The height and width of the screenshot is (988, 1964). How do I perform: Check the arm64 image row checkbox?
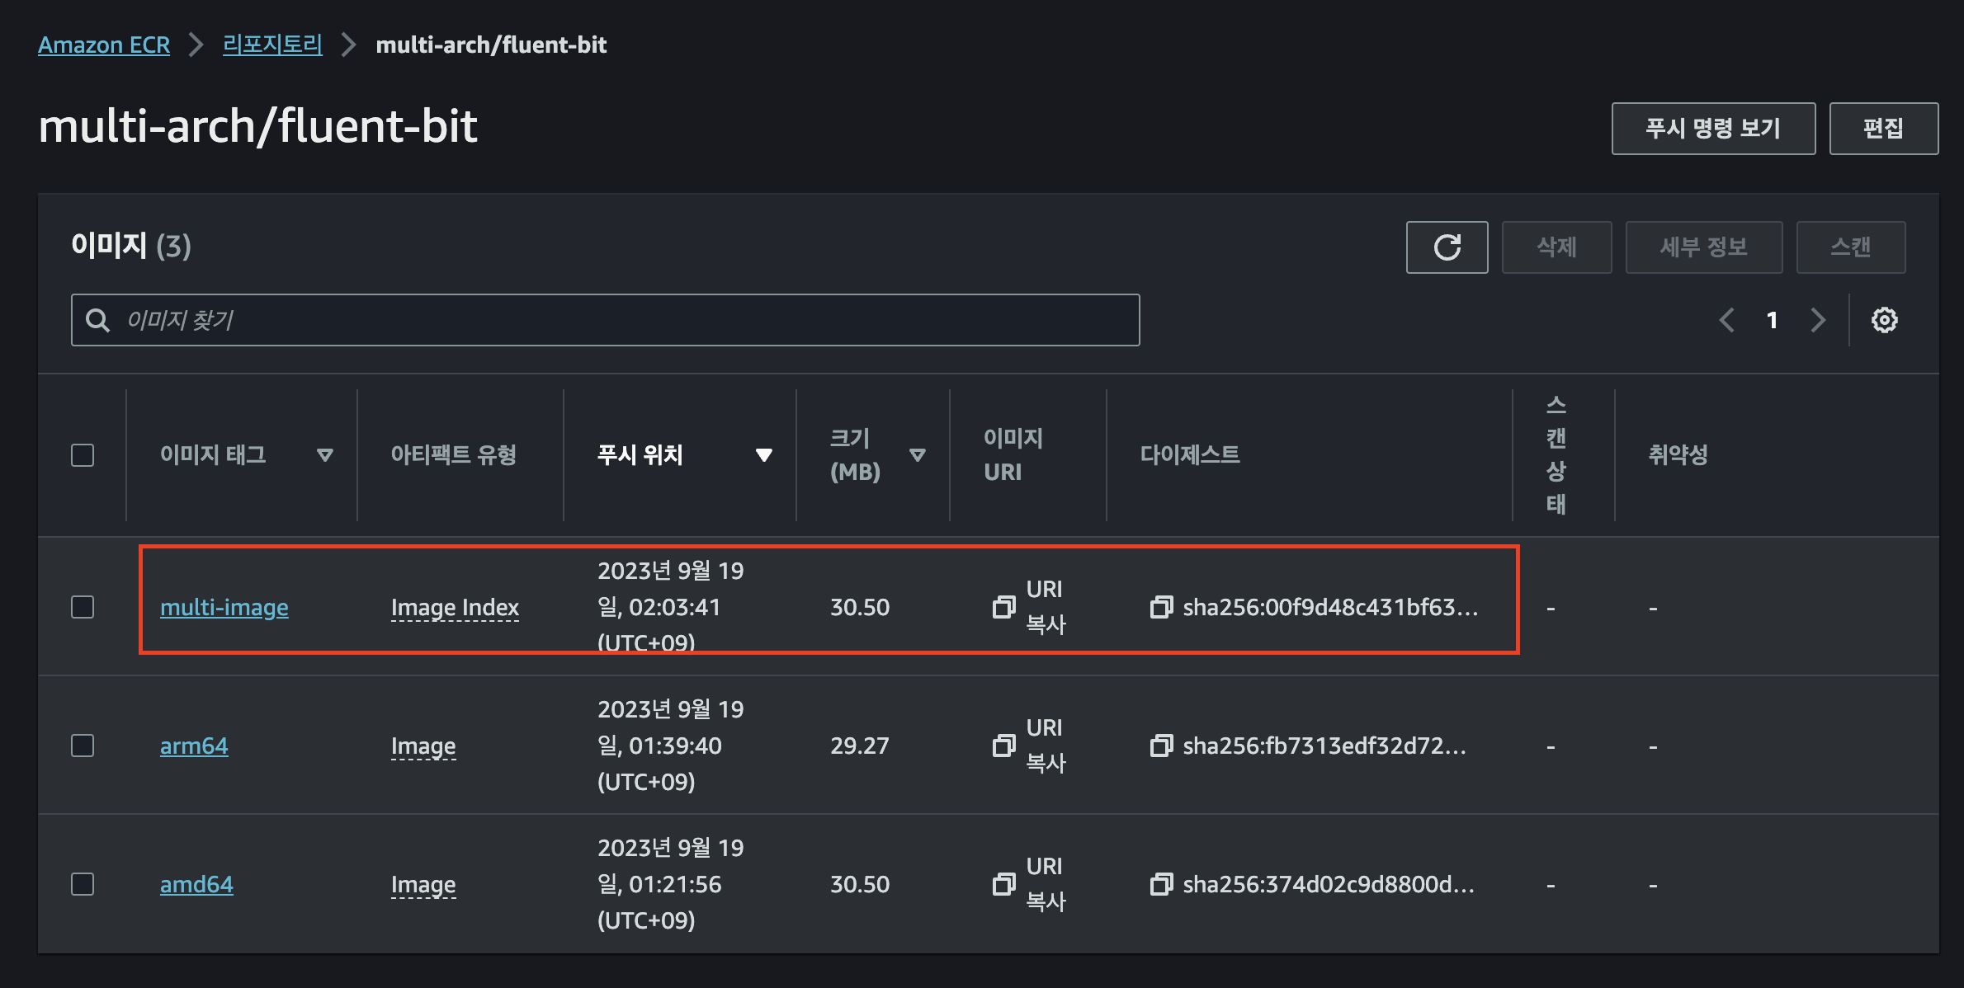tap(83, 746)
